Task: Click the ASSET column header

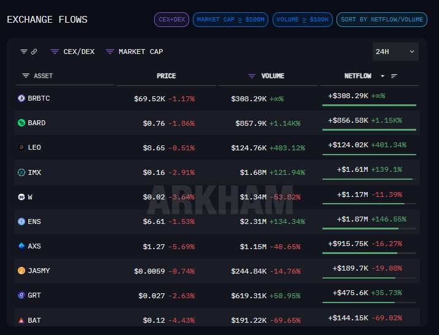Action: (x=43, y=76)
